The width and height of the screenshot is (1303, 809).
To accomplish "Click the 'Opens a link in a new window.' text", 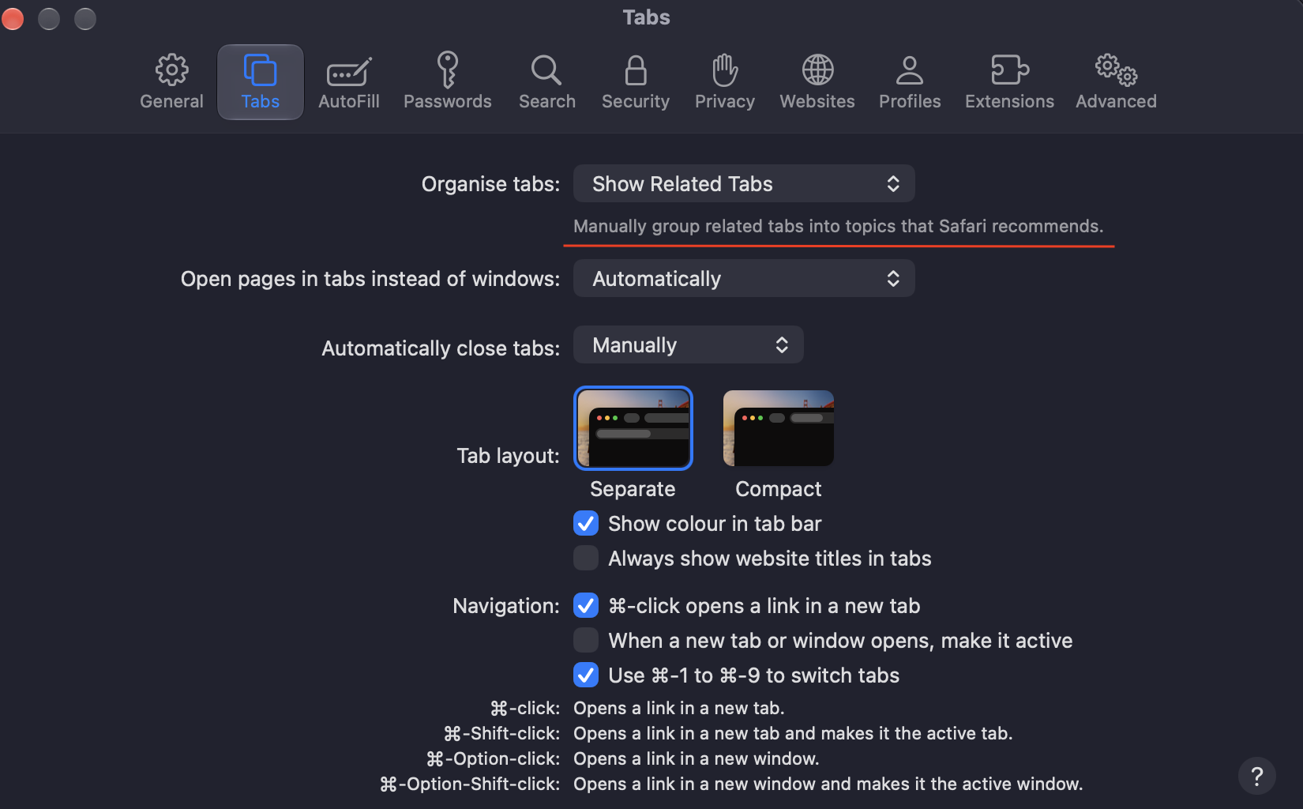I will (x=696, y=759).
